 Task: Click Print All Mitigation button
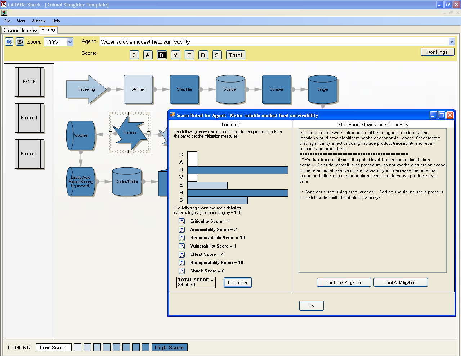point(400,282)
